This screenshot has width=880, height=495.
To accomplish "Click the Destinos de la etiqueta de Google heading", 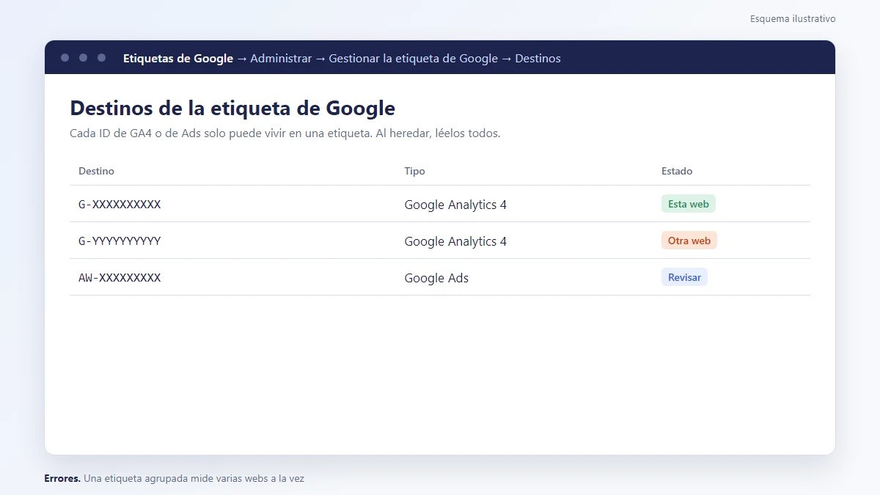I will [232, 109].
